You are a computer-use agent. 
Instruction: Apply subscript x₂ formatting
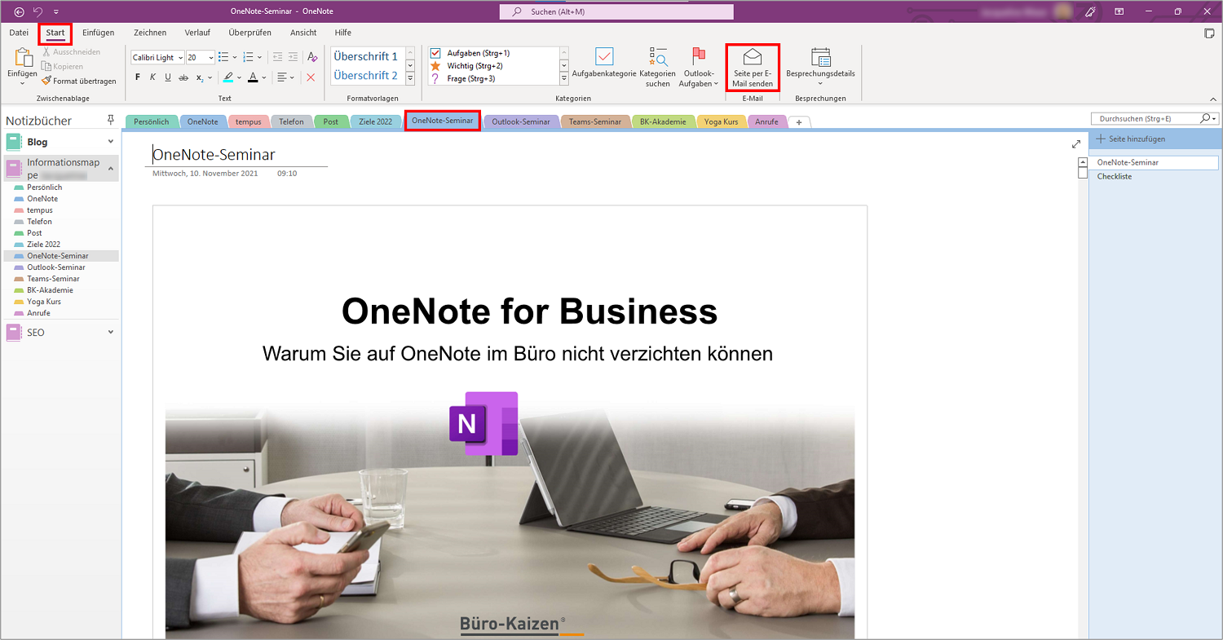(x=199, y=77)
